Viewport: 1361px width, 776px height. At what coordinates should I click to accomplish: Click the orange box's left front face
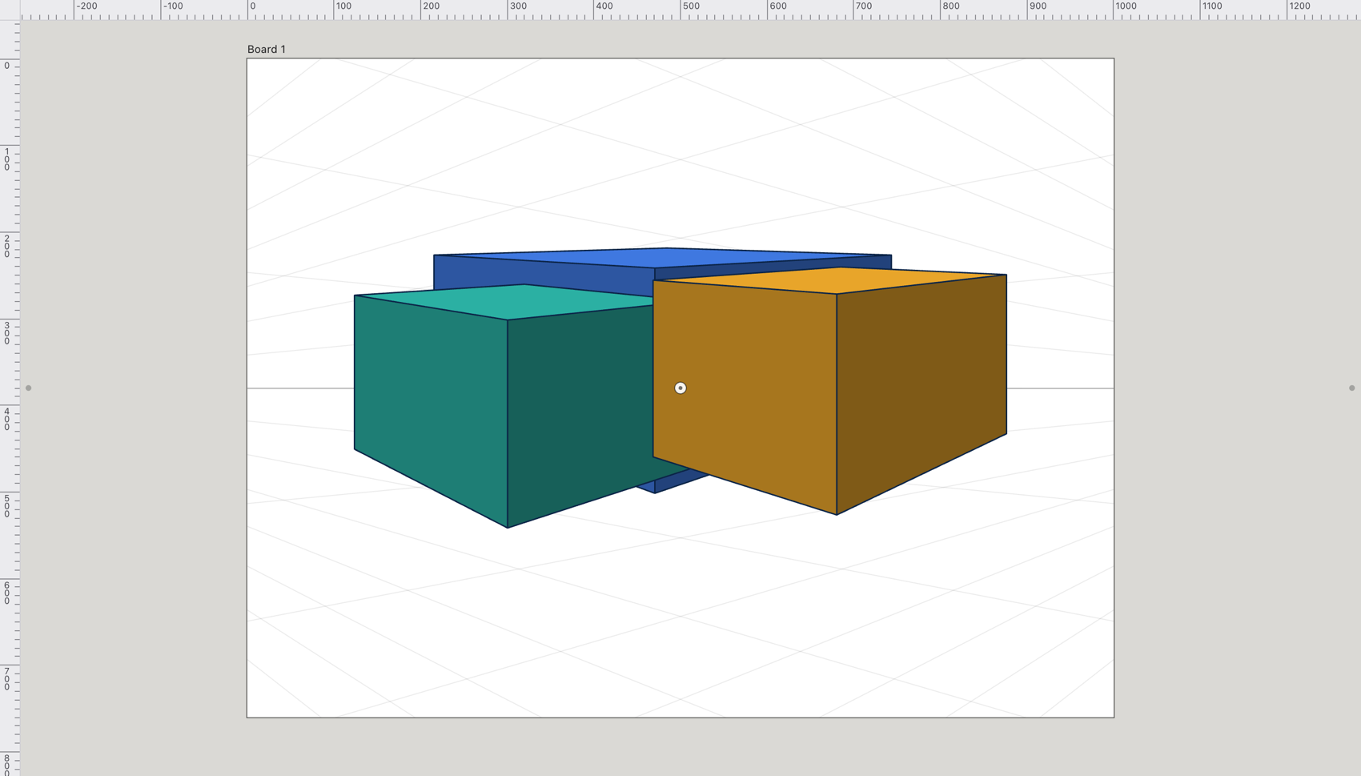(745, 396)
